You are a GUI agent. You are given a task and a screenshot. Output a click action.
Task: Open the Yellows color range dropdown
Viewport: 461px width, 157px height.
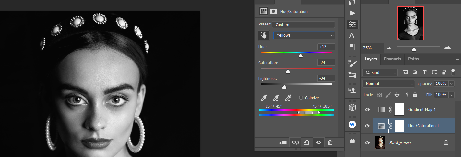pos(304,35)
